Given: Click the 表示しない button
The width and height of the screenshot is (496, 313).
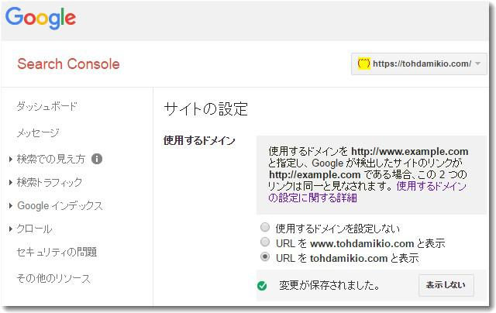Looking at the screenshot, I should pos(446,285).
